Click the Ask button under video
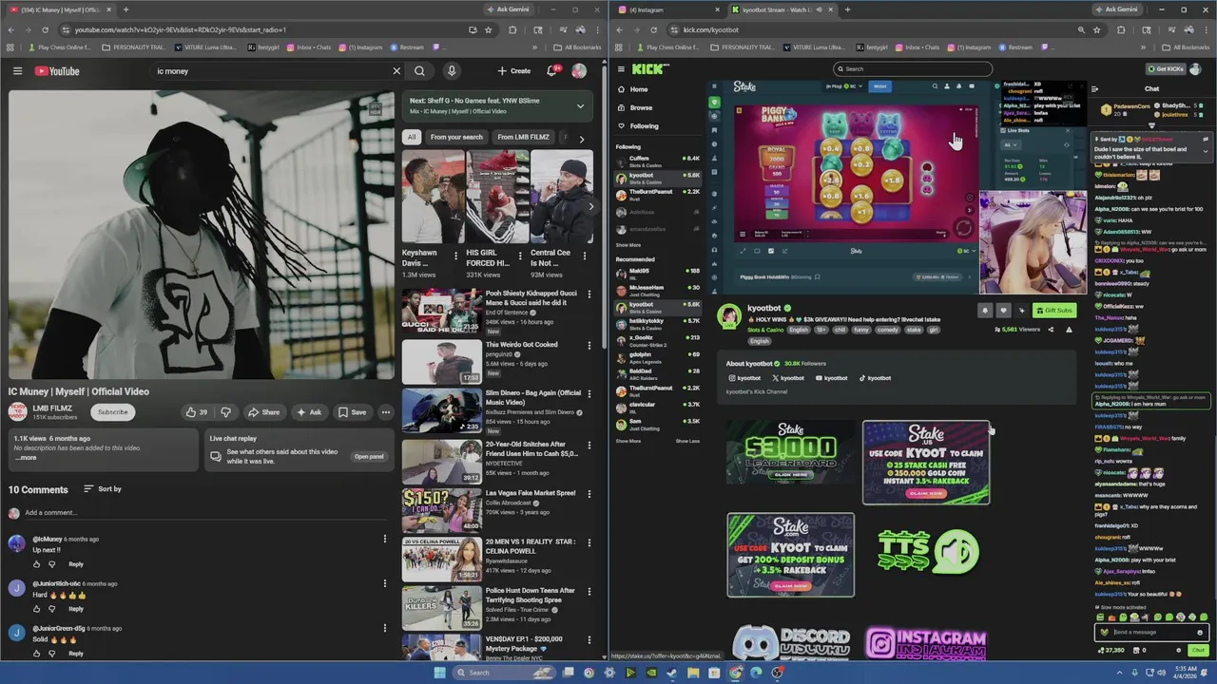Image resolution: width=1217 pixels, height=684 pixels. click(309, 412)
